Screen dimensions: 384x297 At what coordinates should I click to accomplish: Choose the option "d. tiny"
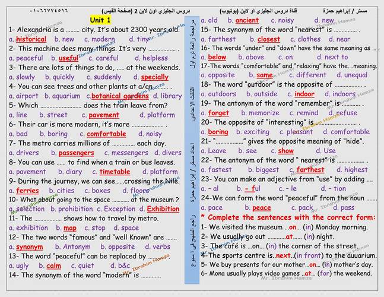click(139, 39)
